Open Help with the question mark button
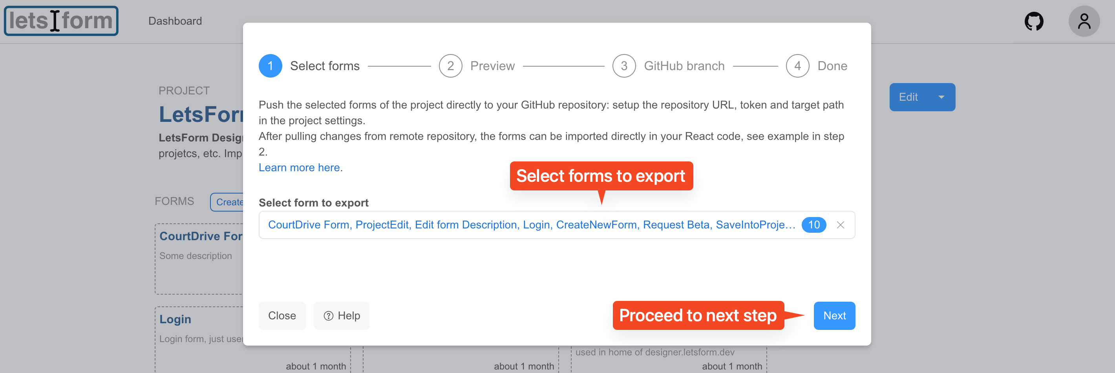This screenshot has height=373, width=1115. [x=342, y=315]
